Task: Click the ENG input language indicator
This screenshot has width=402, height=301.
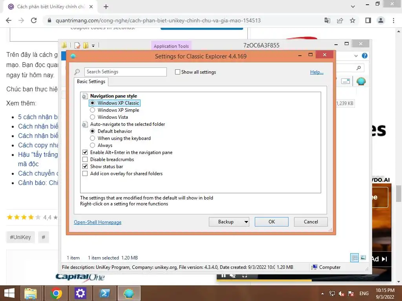Action: tap(364, 294)
